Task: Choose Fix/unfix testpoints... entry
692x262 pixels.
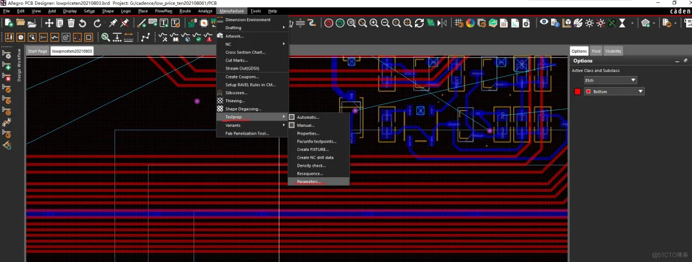Action: pyautogui.click(x=319, y=142)
